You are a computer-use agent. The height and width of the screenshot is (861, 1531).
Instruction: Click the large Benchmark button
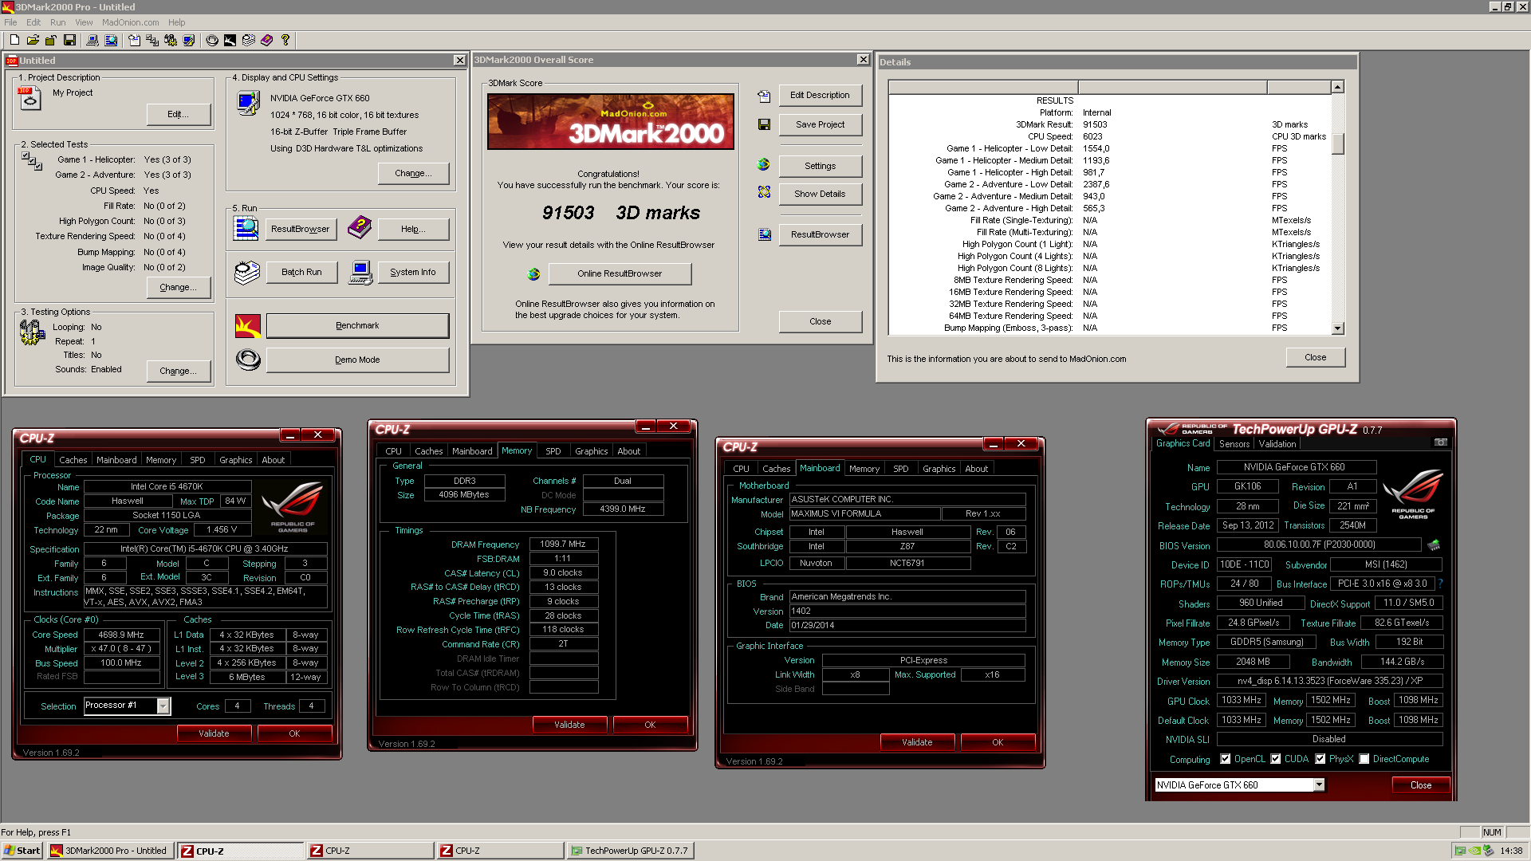point(357,325)
